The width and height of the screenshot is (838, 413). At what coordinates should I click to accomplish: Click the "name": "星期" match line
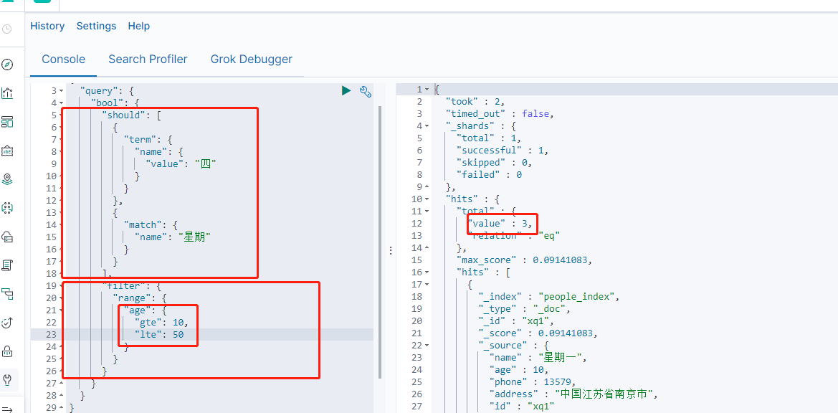pyautogui.click(x=172, y=237)
